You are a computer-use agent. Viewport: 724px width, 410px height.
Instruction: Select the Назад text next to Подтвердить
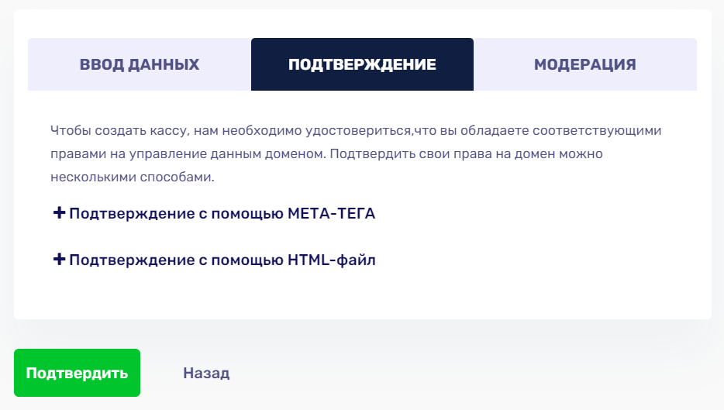206,373
